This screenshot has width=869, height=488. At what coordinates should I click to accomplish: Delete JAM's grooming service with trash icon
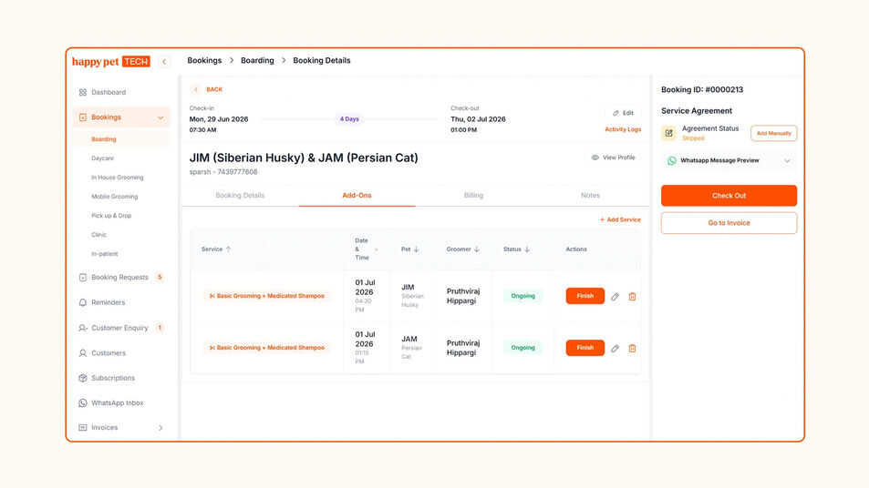coord(632,349)
